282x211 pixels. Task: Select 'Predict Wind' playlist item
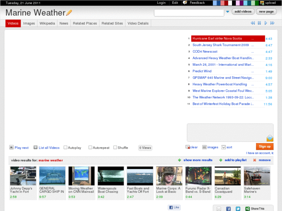228,71
